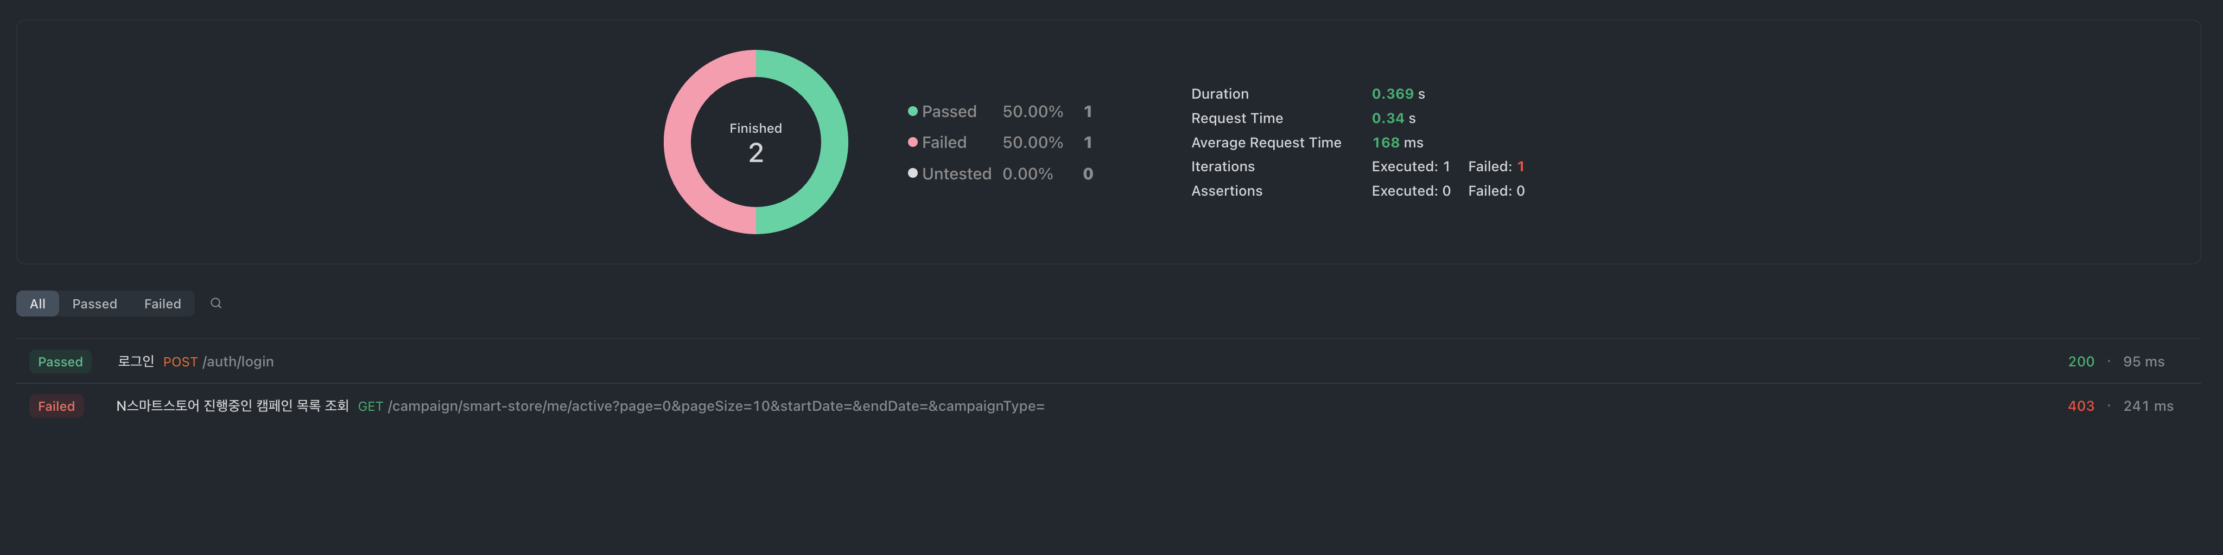Click the search icon beside filter tabs
Screen dimensions: 2223x555
tap(216, 304)
